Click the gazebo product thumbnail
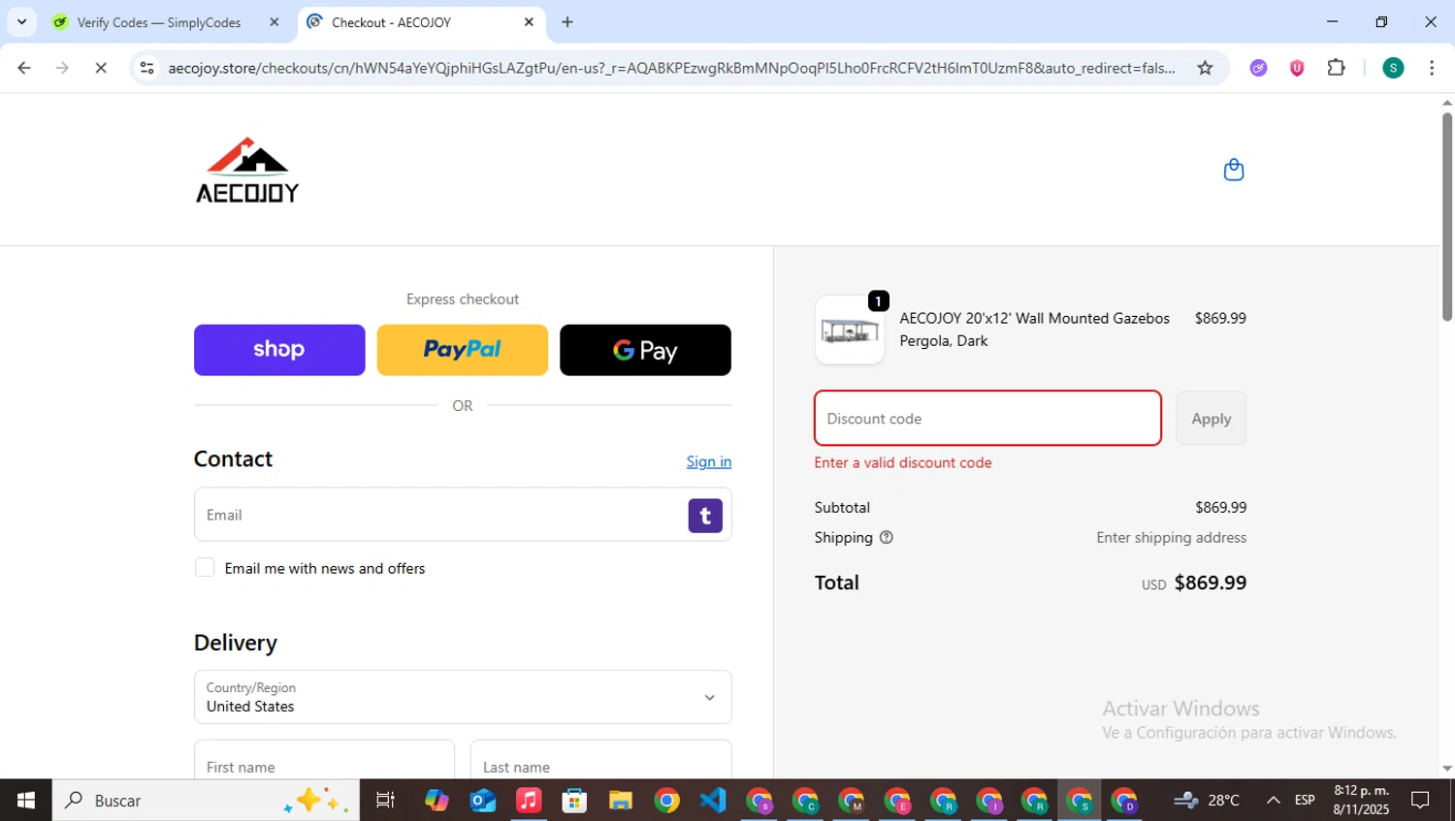This screenshot has height=821, width=1455. tap(850, 330)
